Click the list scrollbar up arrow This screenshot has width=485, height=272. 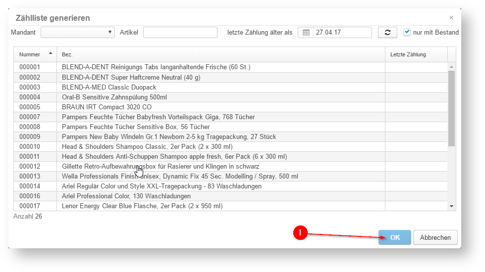click(x=452, y=67)
